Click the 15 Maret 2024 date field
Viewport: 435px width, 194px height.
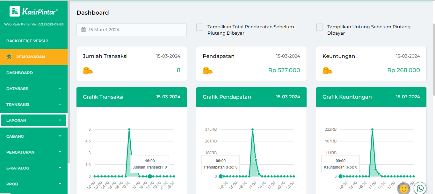pos(131,30)
